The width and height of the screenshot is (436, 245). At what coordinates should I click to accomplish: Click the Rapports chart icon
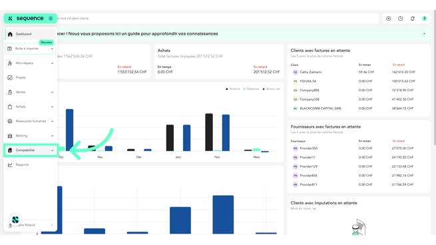pos(10,164)
